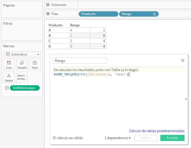Click the Columnas shelf icon

48,5
